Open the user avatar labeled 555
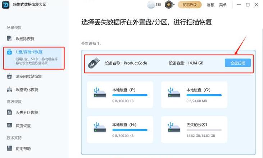The width and height of the screenshot is (263, 158). tap(151, 5)
